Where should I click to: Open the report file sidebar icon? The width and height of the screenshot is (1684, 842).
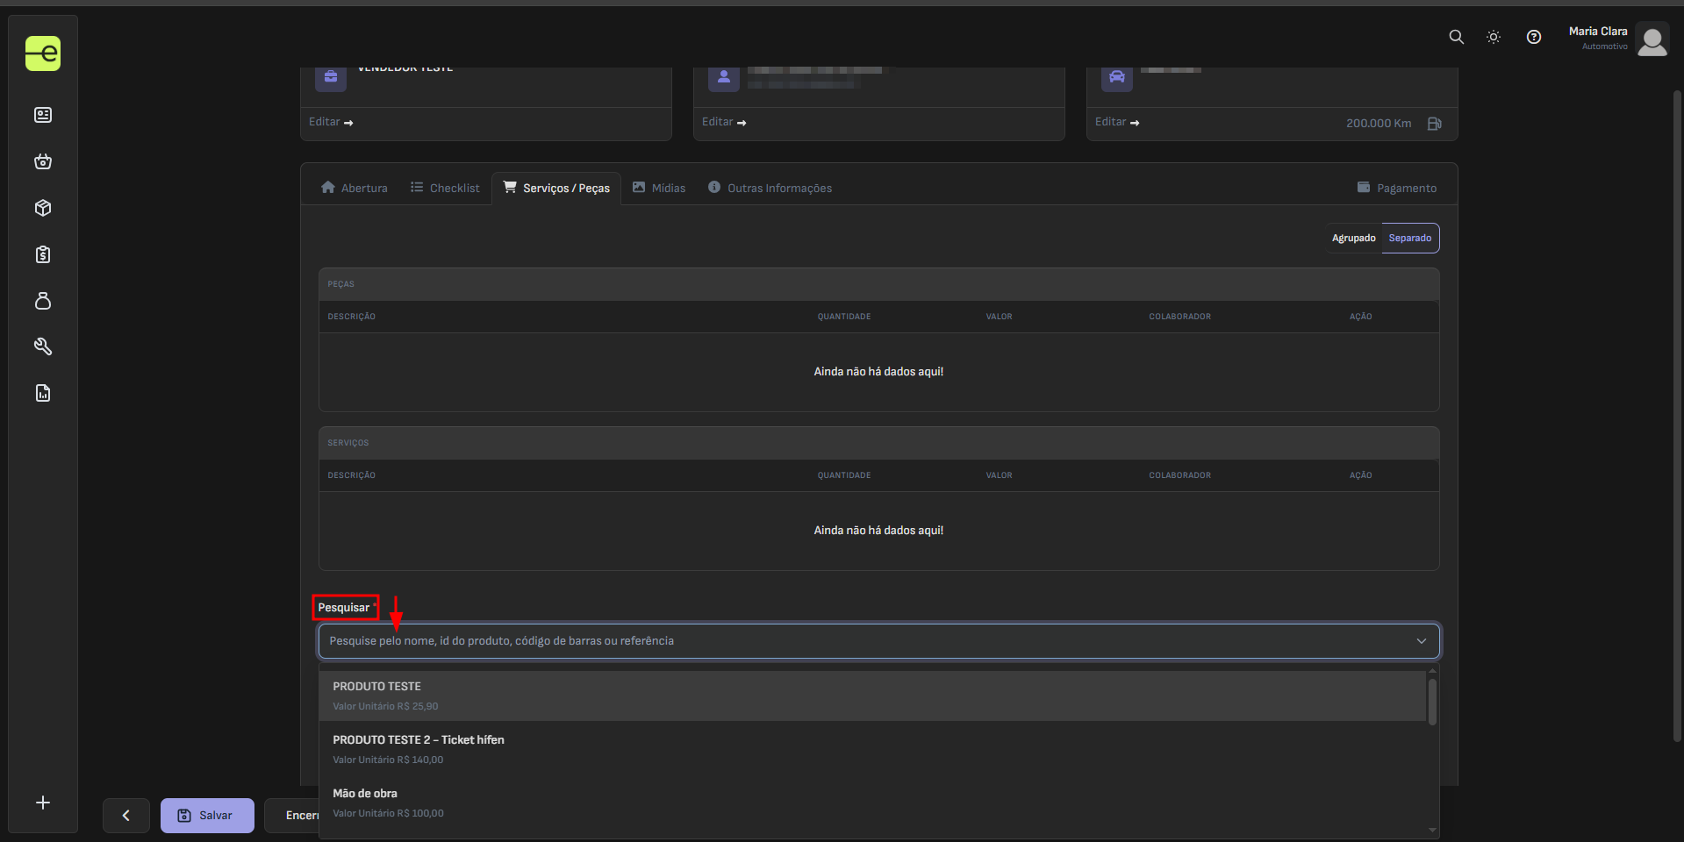pos(43,393)
